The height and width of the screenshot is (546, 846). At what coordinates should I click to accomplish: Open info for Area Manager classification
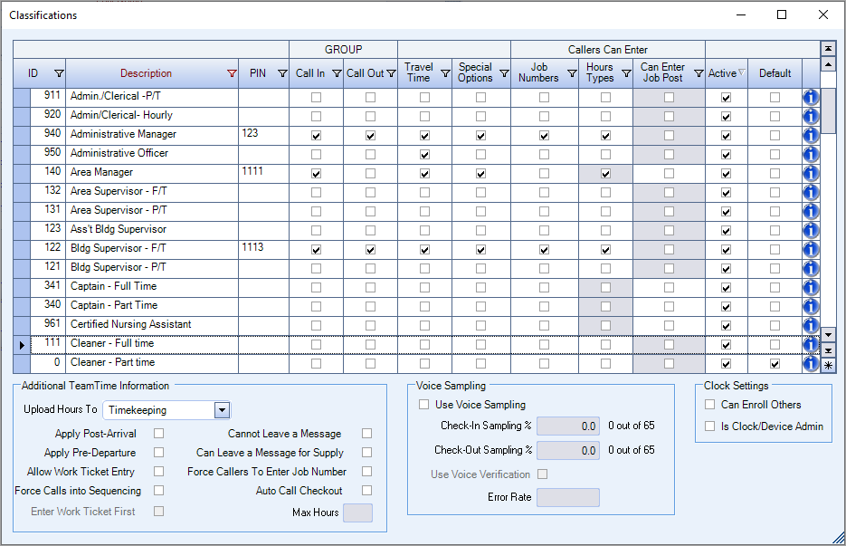coord(811,172)
